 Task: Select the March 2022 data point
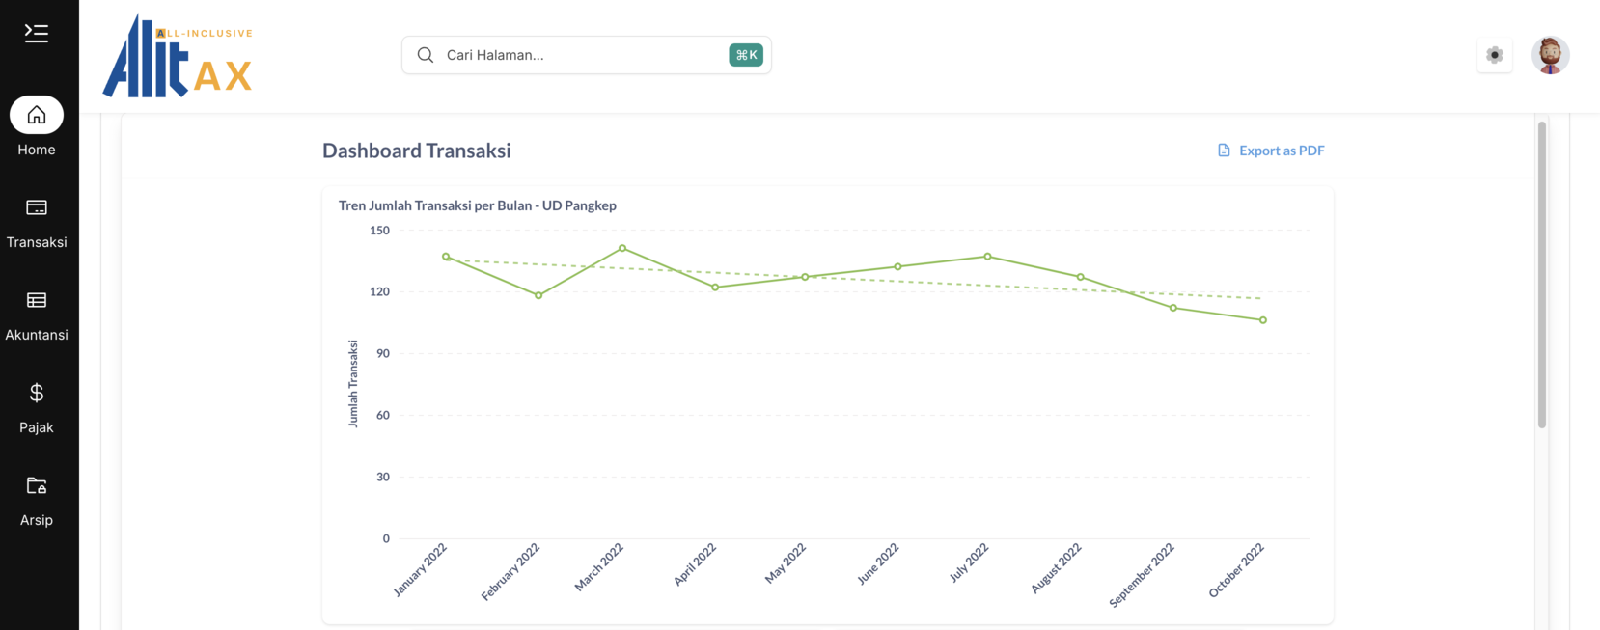[x=622, y=249]
